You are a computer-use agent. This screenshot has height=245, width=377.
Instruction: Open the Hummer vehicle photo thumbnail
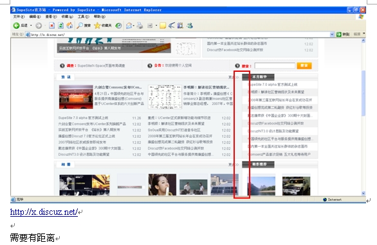click(296, 186)
